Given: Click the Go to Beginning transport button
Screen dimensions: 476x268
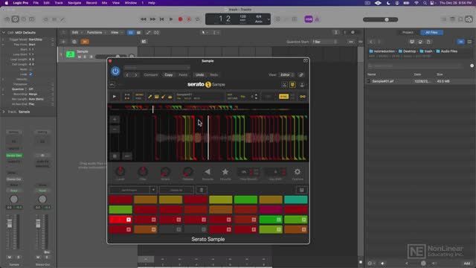Looking at the screenshot, I should [x=162, y=19].
